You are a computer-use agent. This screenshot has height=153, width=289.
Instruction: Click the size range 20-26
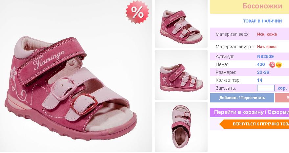(x=263, y=72)
